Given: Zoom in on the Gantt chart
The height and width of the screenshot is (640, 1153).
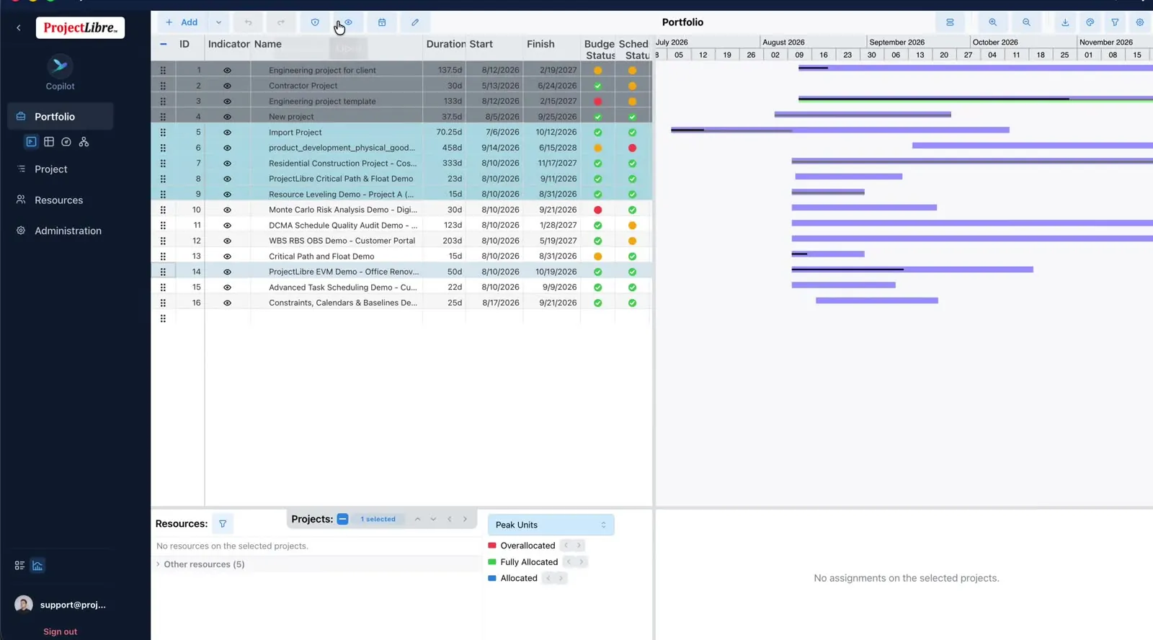Looking at the screenshot, I should point(993,22).
